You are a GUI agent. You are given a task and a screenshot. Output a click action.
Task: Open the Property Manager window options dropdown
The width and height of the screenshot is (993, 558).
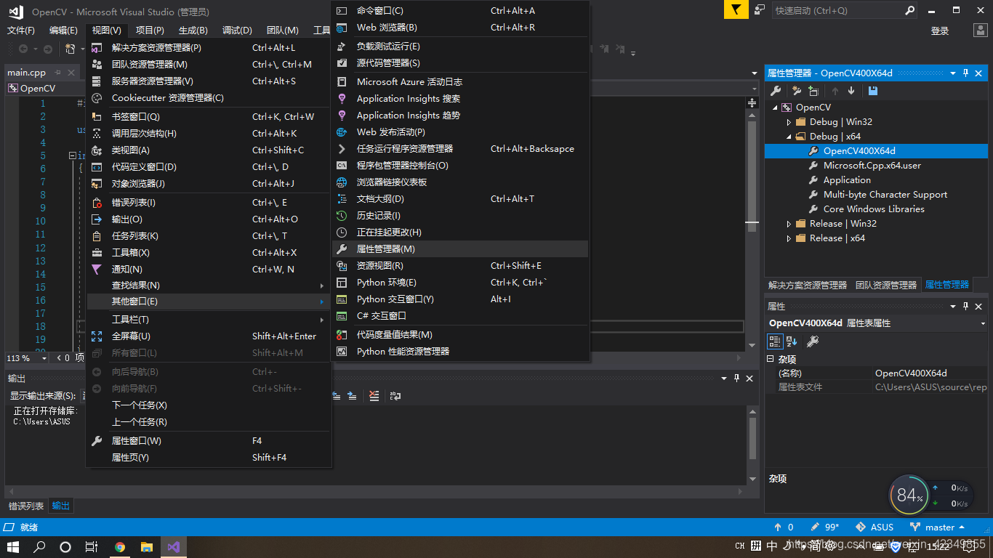(953, 73)
